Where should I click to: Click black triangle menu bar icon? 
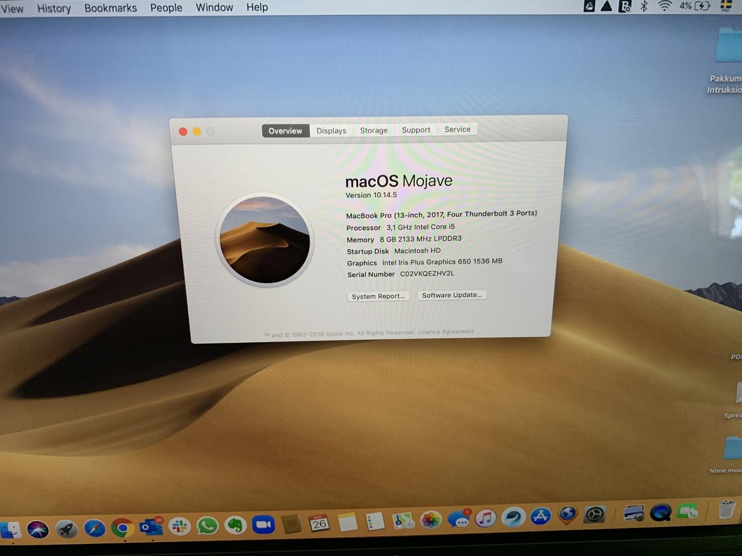(x=607, y=6)
